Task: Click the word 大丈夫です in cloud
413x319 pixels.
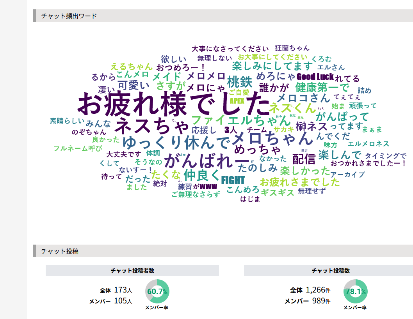Action: coord(123,154)
